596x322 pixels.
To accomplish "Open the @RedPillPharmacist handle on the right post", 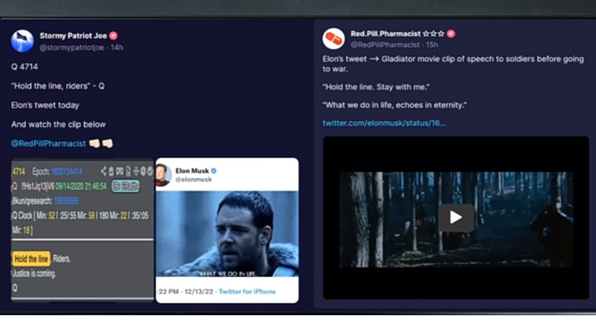I will (385, 45).
